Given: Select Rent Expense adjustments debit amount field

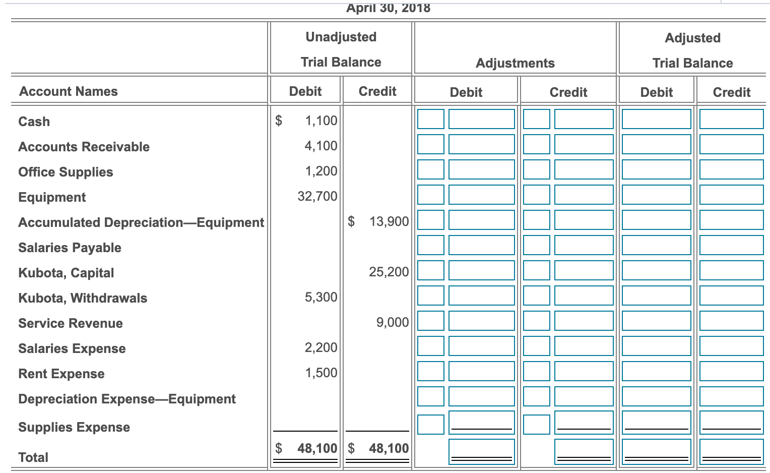Looking at the screenshot, I should click(x=482, y=371).
